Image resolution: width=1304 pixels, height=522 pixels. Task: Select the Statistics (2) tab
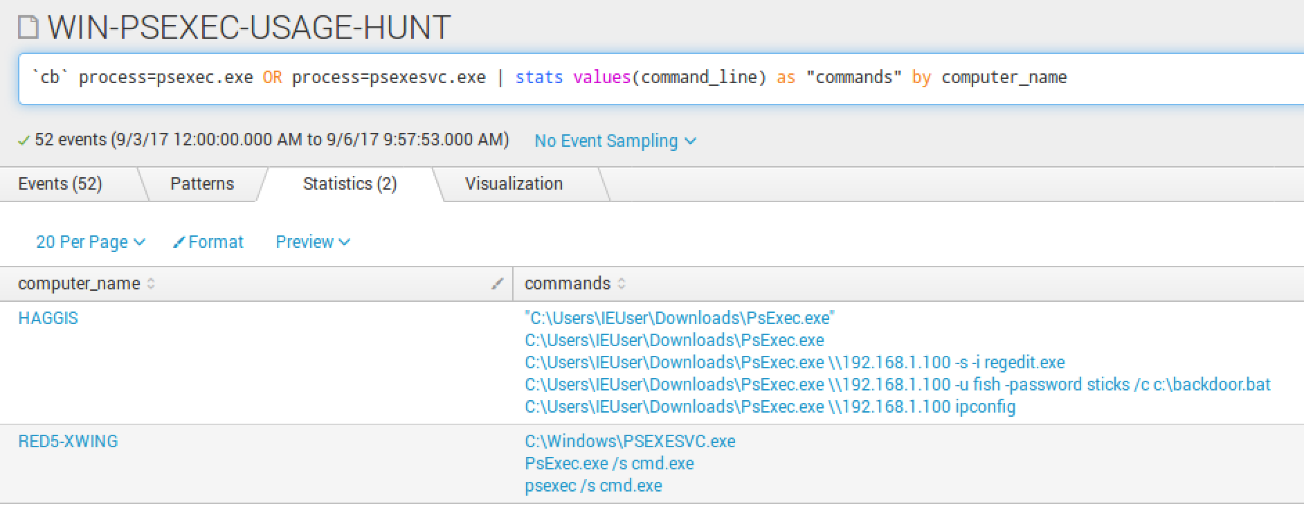coord(350,183)
